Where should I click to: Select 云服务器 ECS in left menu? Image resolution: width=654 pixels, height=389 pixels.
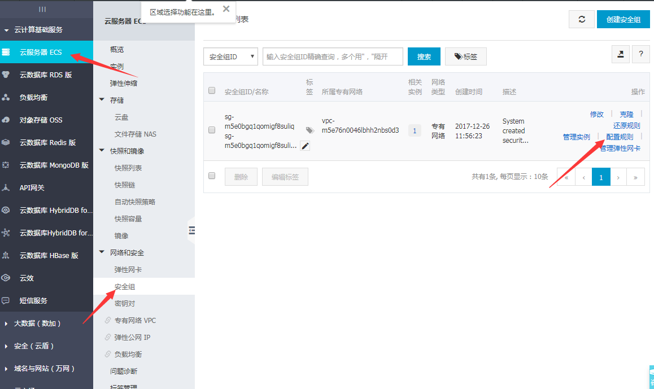(x=41, y=52)
